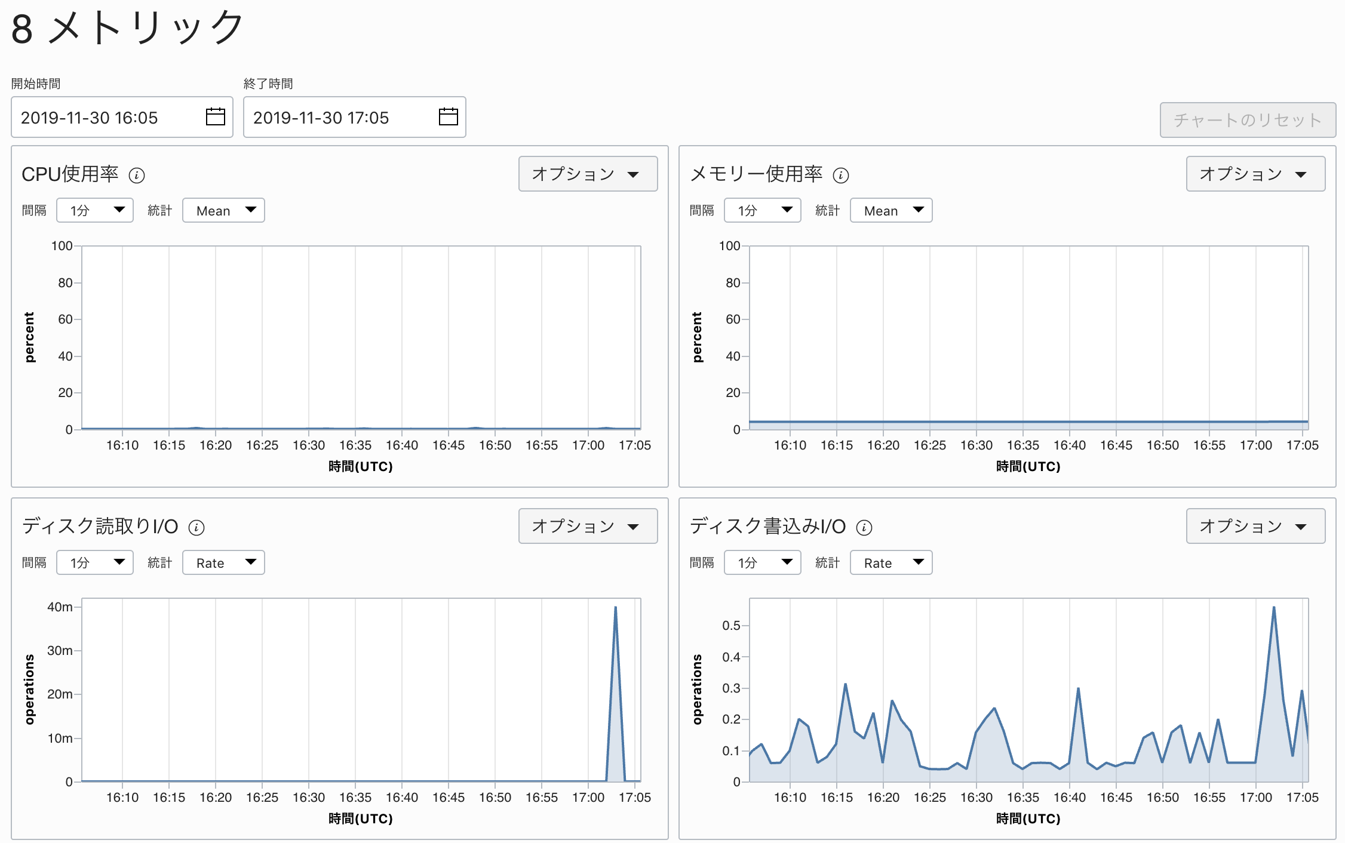This screenshot has height=843, width=1345.
Task: Change 統計 Mean dropdown in CPU使用率 panel
Action: (x=223, y=210)
